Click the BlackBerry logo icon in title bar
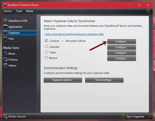 click(5, 5)
